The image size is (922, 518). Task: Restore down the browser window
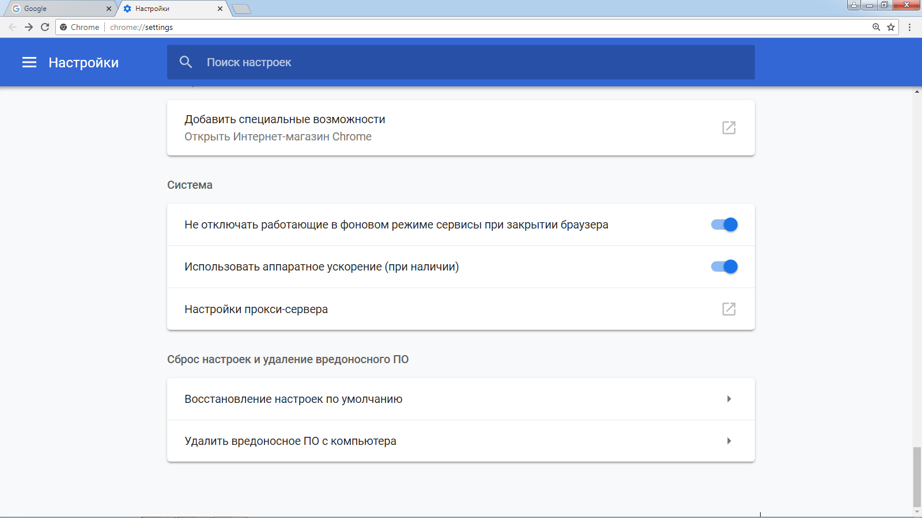pyautogui.click(x=885, y=5)
